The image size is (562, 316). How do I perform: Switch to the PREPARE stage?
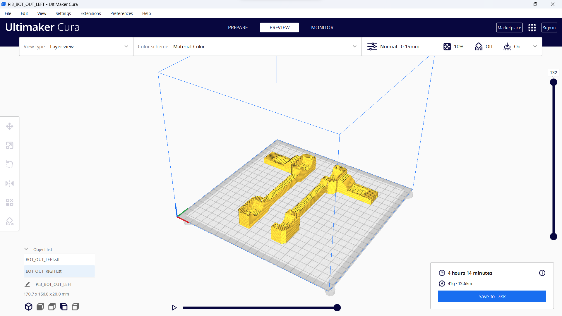238,28
